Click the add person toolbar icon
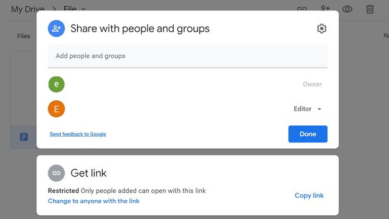389x219 pixels. tap(325, 8)
